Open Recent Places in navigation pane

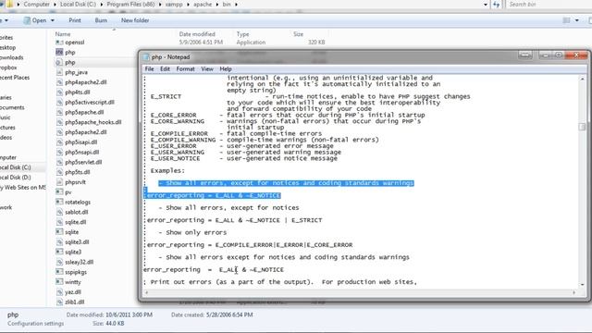pyautogui.click(x=15, y=78)
